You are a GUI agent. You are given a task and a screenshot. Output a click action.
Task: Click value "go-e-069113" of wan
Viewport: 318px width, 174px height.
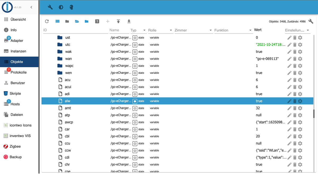[267, 59]
